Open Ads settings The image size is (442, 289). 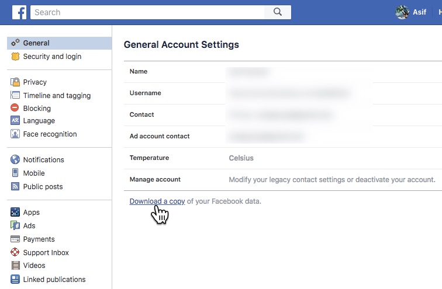(x=29, y=226)
